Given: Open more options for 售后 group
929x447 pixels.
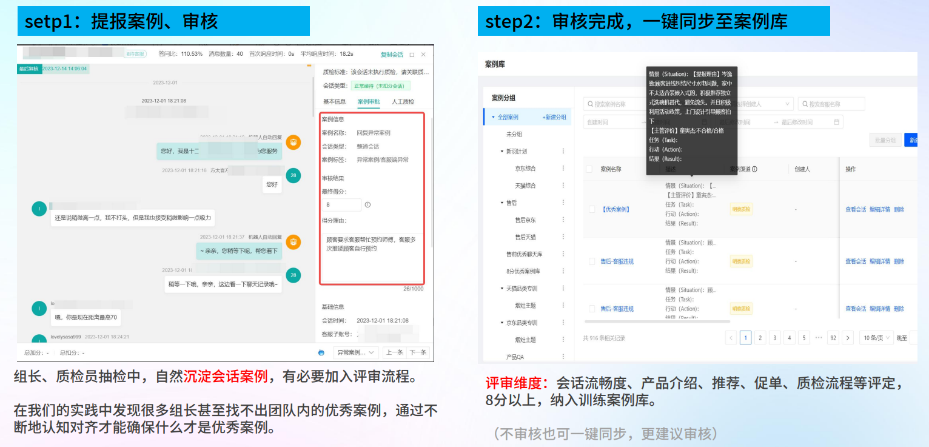Looking at the screenshot, I should [563, 203].
